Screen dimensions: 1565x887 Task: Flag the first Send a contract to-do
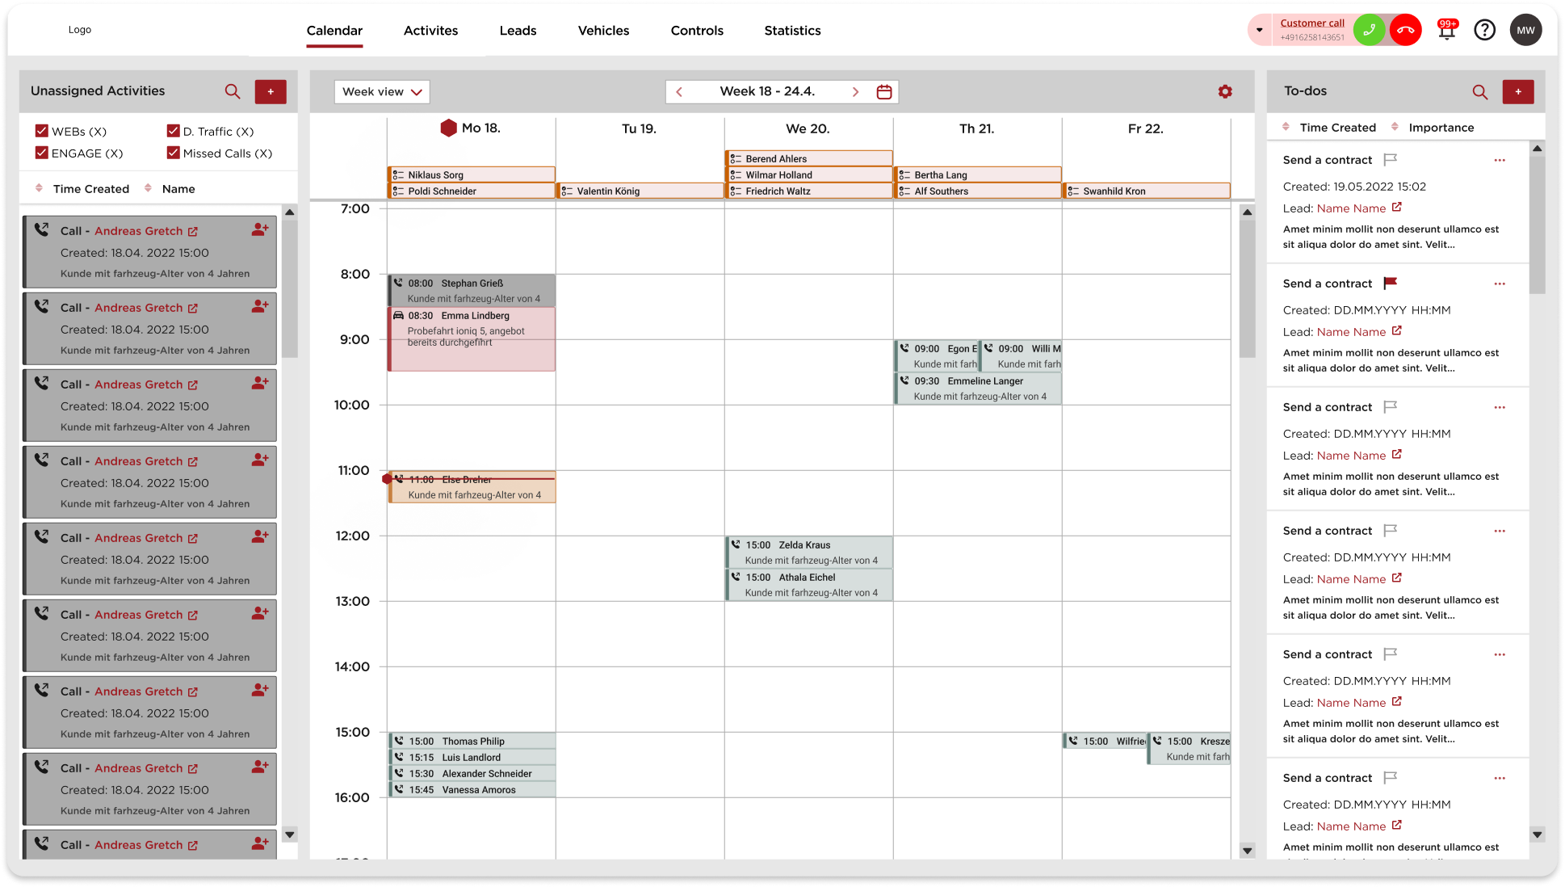pos(1390,159)
